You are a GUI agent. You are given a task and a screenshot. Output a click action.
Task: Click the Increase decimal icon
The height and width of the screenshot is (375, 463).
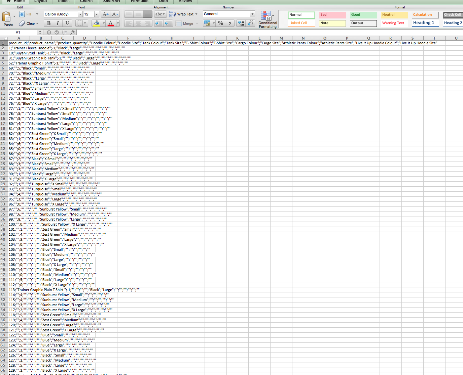click(x=241, y=23)
